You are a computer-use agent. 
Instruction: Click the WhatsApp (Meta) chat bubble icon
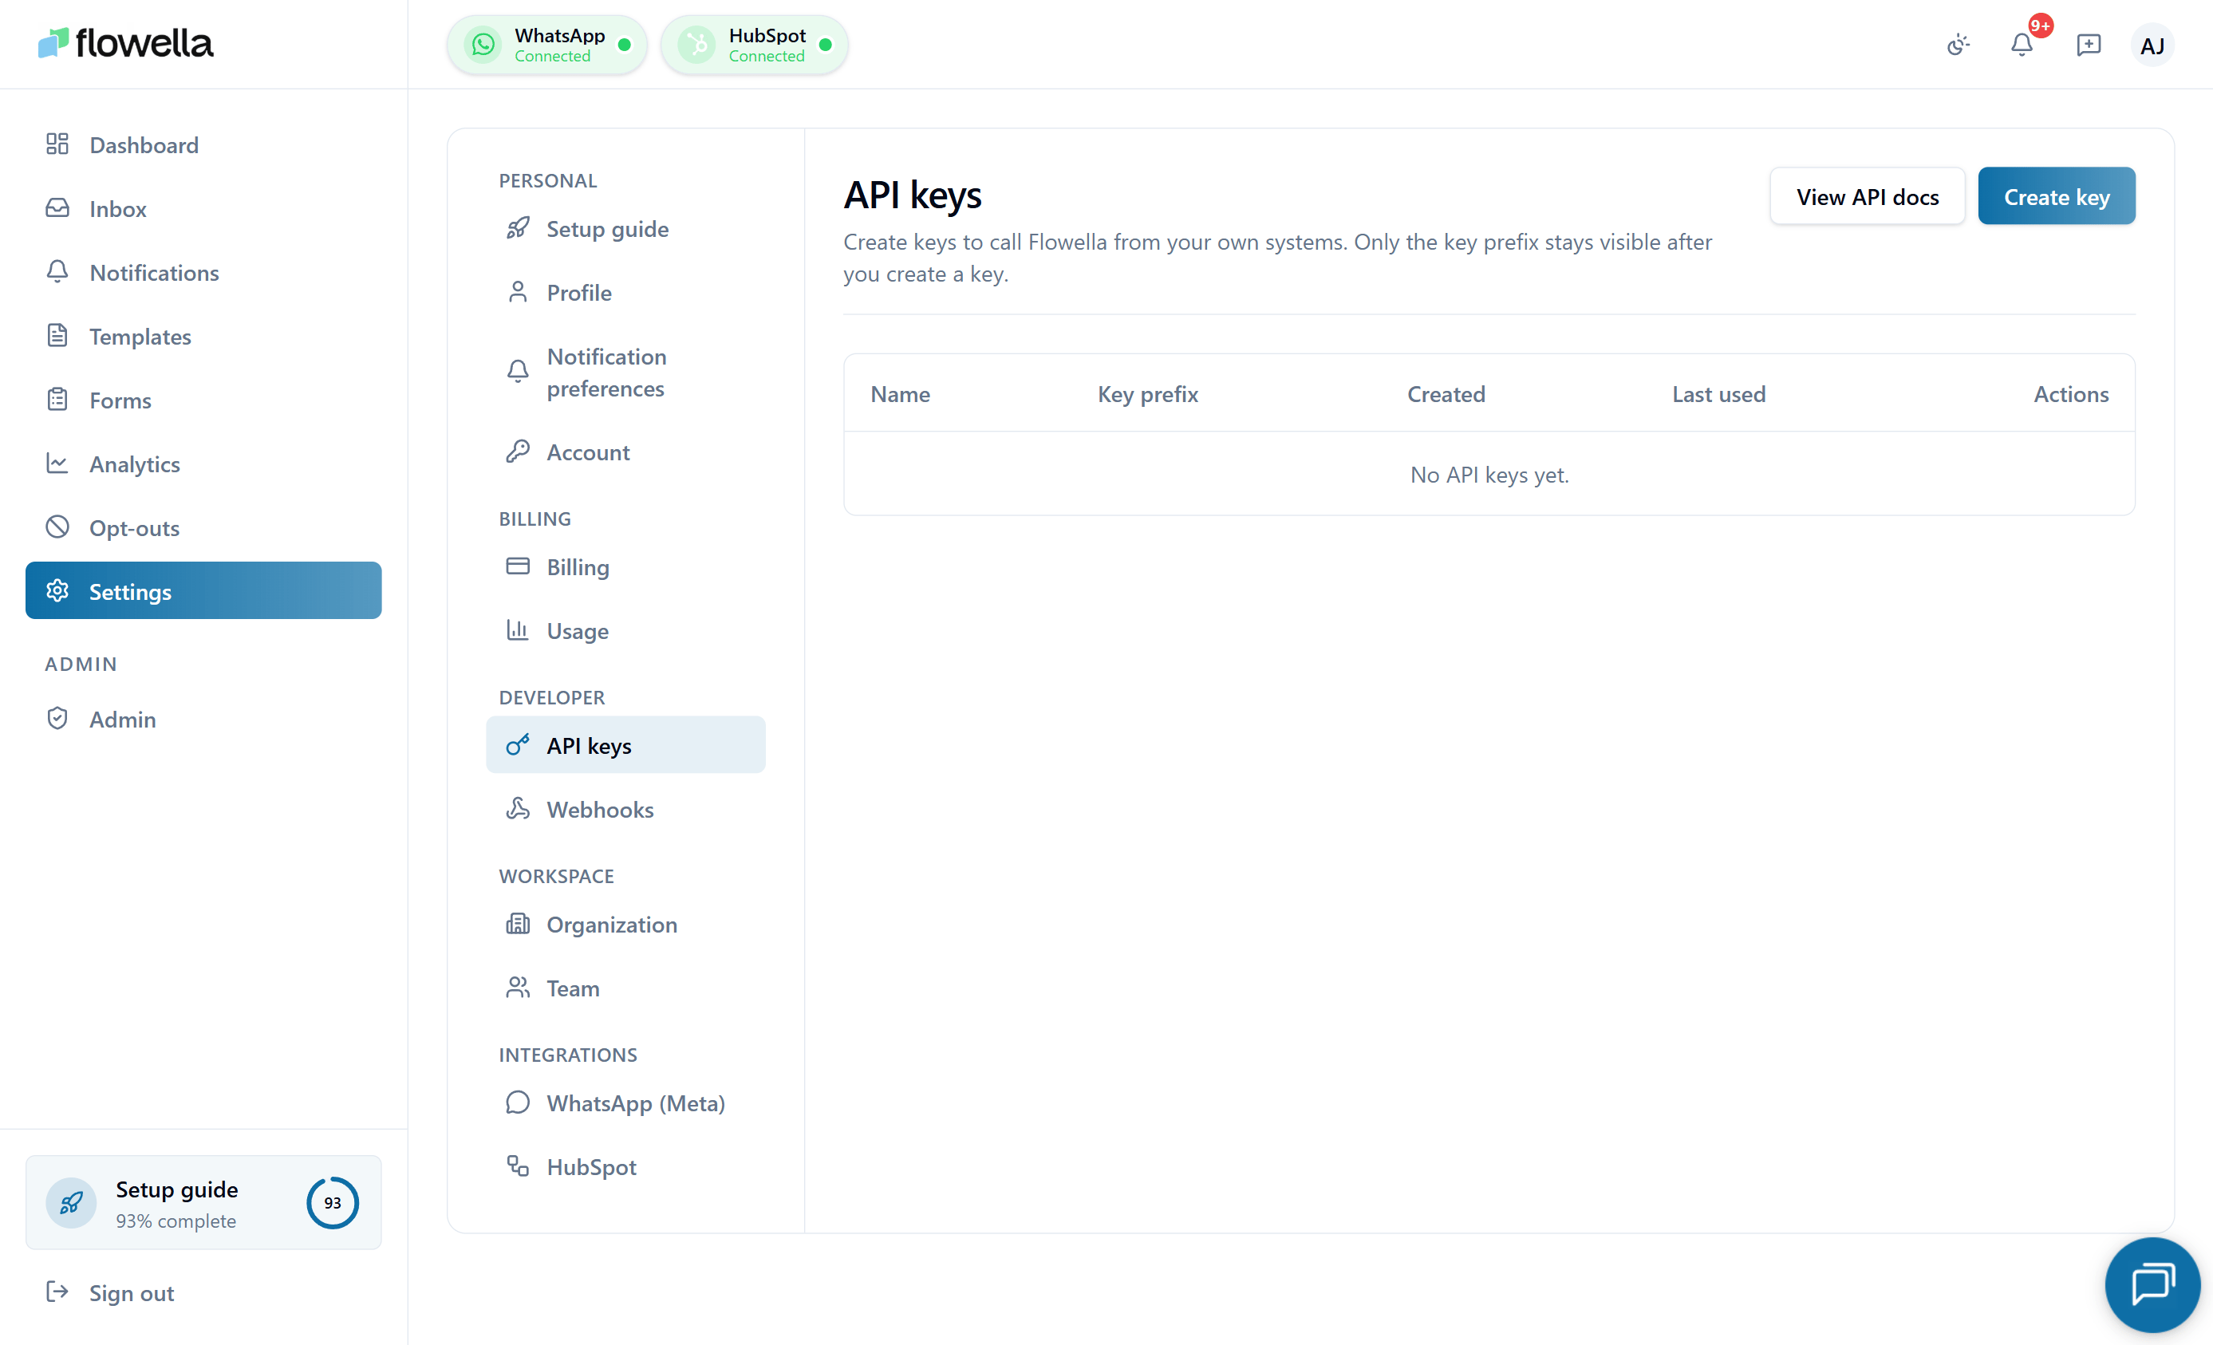(519, 1102)
